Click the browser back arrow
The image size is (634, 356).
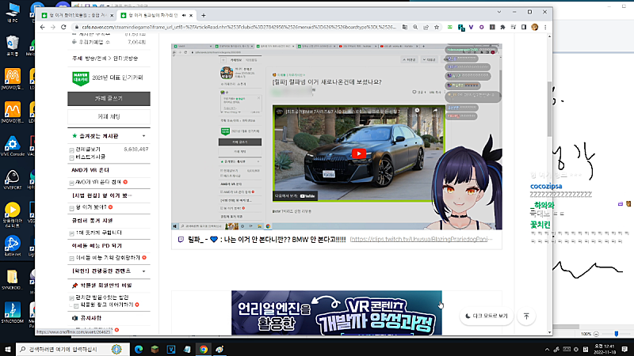pos(54,27)
